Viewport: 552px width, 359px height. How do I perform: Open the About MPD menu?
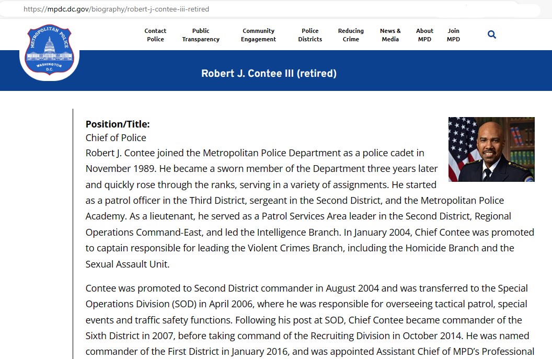pyautogui.click(x=424, y=35)
